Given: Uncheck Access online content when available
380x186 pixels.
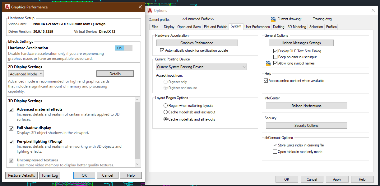Looking at the screenshot, I should pos(266,81).
